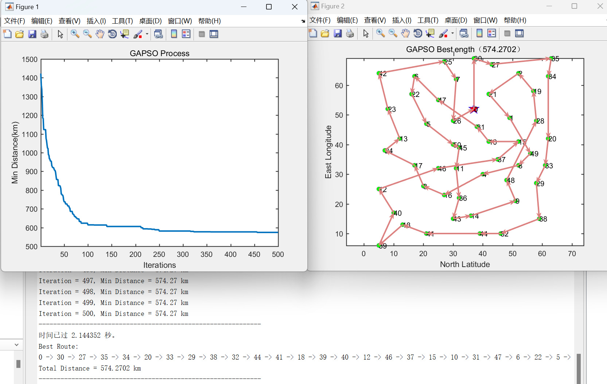Click the 'Iteration = 500' output line
The width and height of the screenshot is (607, 384).
click(113, 314)
